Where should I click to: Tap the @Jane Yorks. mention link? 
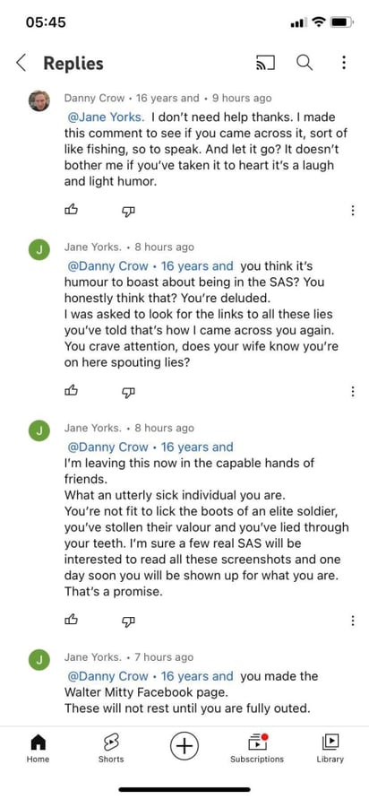tap(106, 117)
